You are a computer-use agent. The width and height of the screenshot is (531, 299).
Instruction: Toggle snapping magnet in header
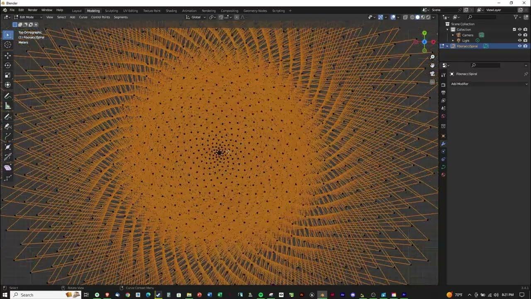pyautogui.click(x=221, y=17)
